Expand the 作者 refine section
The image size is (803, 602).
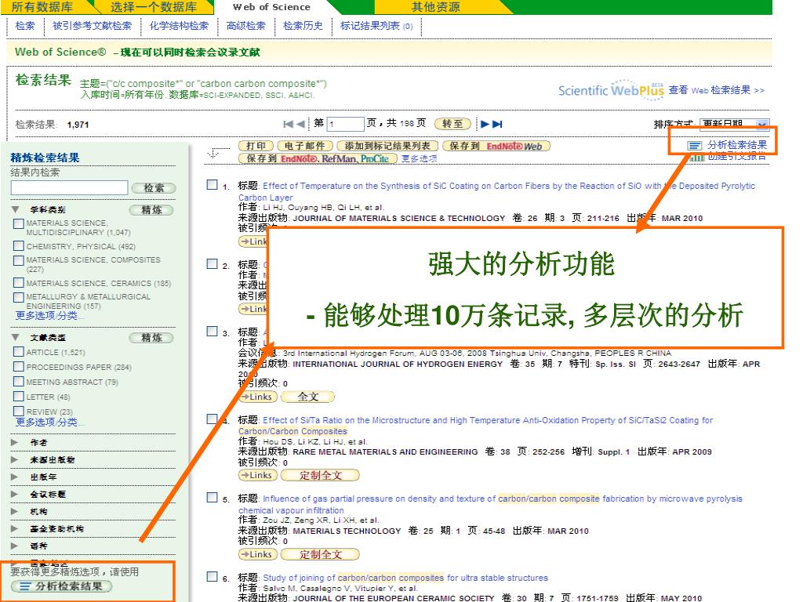pyautogui.click(x=14, y=442)
